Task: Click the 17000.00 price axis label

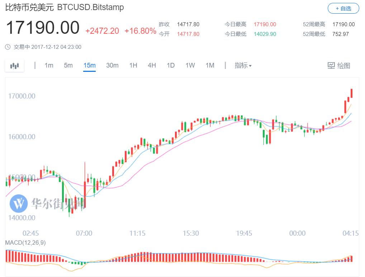Action: point(22,96)
